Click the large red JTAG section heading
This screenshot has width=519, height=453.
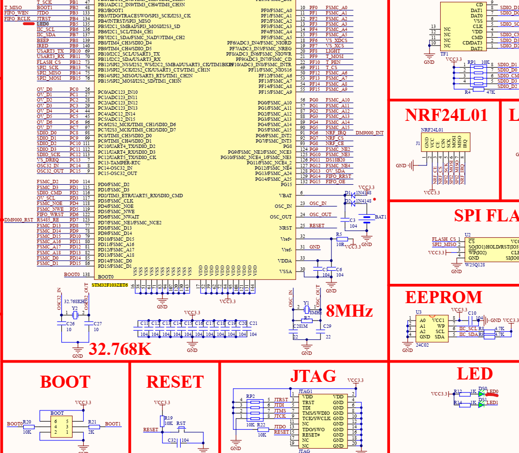(313, 376)
